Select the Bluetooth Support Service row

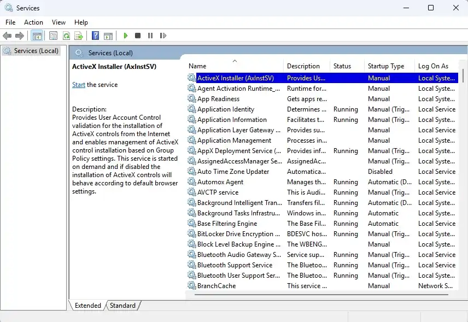pos(235,265)
